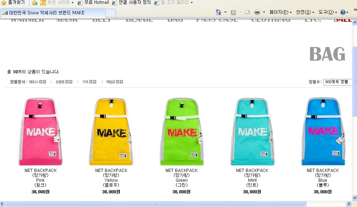Open the 추천 사이트 suggested sites dropdown

pyautogui.click(x=57, y=2)
